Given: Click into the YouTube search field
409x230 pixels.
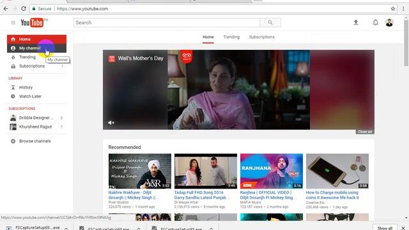Looking at the screenshot, I should click(167, 23).
